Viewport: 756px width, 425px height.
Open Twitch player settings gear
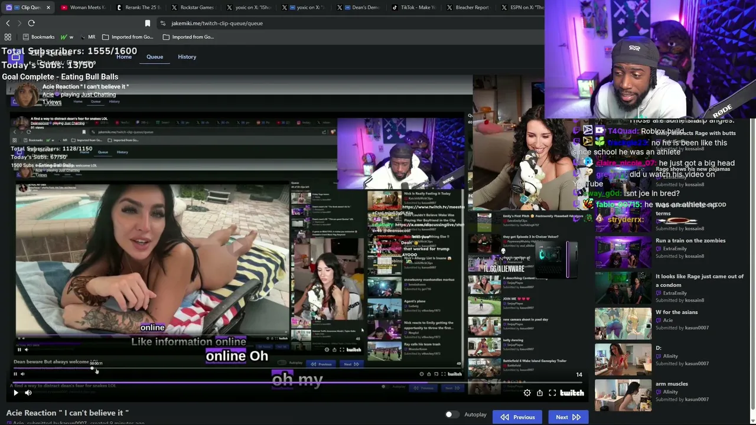pos(527,393)
